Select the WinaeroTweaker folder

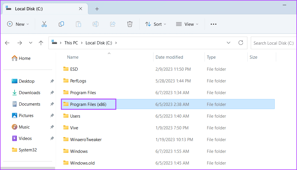coord(168,140)
